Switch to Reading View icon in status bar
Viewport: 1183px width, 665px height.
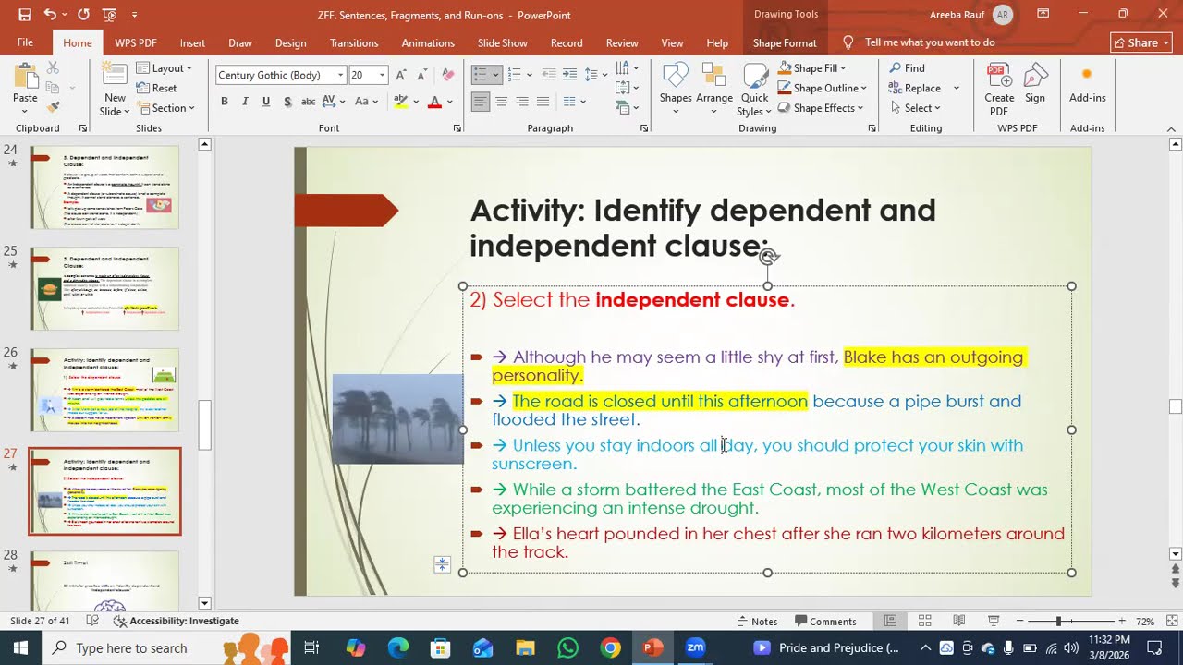pos(959,621)
